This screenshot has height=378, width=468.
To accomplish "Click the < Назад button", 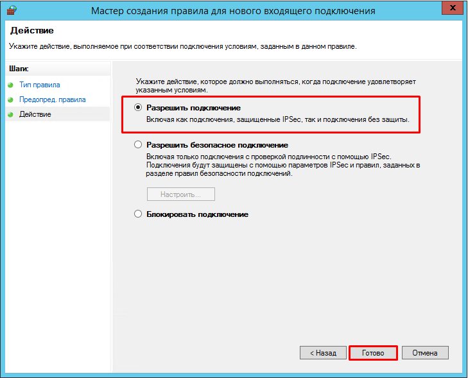I will tap(324, 353).
